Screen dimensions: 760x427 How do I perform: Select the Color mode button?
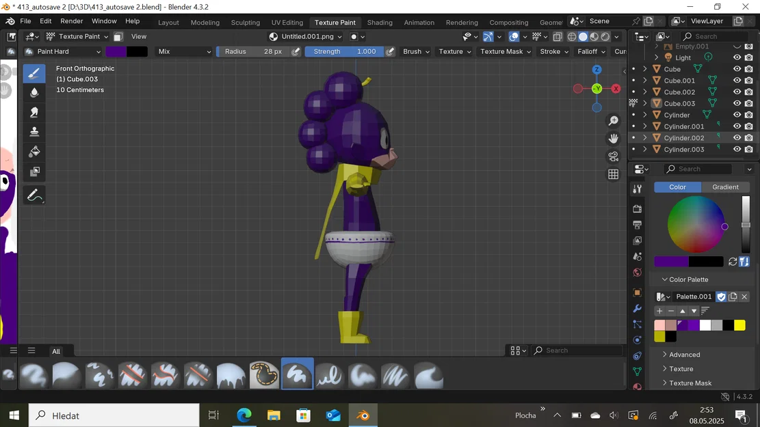pos(678,187)
